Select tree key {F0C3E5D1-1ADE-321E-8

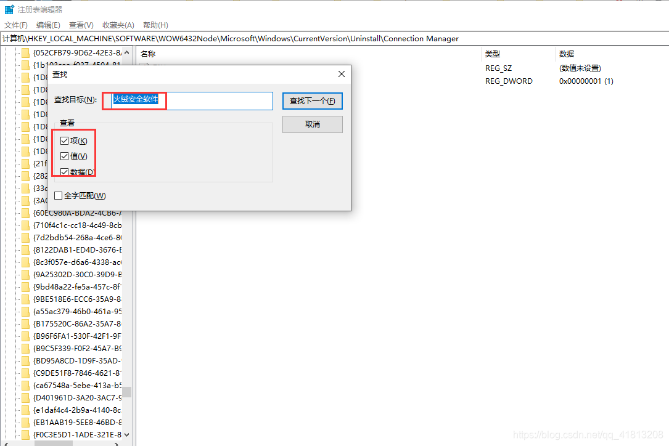pos(77,436)
